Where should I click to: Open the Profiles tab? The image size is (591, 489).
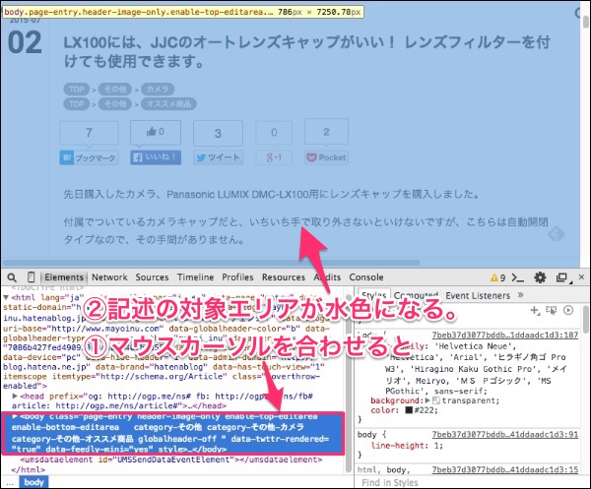[x=237, y=277]
